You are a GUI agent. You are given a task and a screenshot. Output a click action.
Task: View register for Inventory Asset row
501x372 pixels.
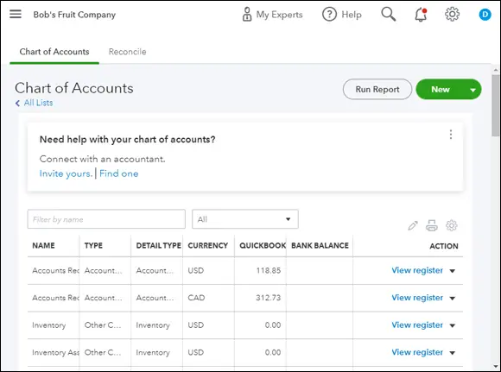[x=417, y=352]
